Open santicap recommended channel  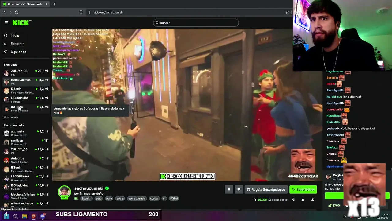pos(26,142)
